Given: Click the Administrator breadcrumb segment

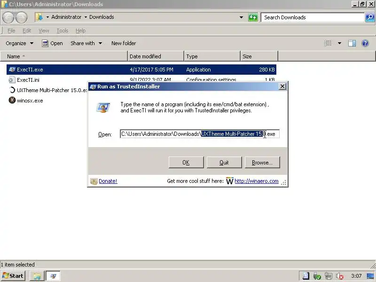Looking at the screenshot, I should [66, 17].
